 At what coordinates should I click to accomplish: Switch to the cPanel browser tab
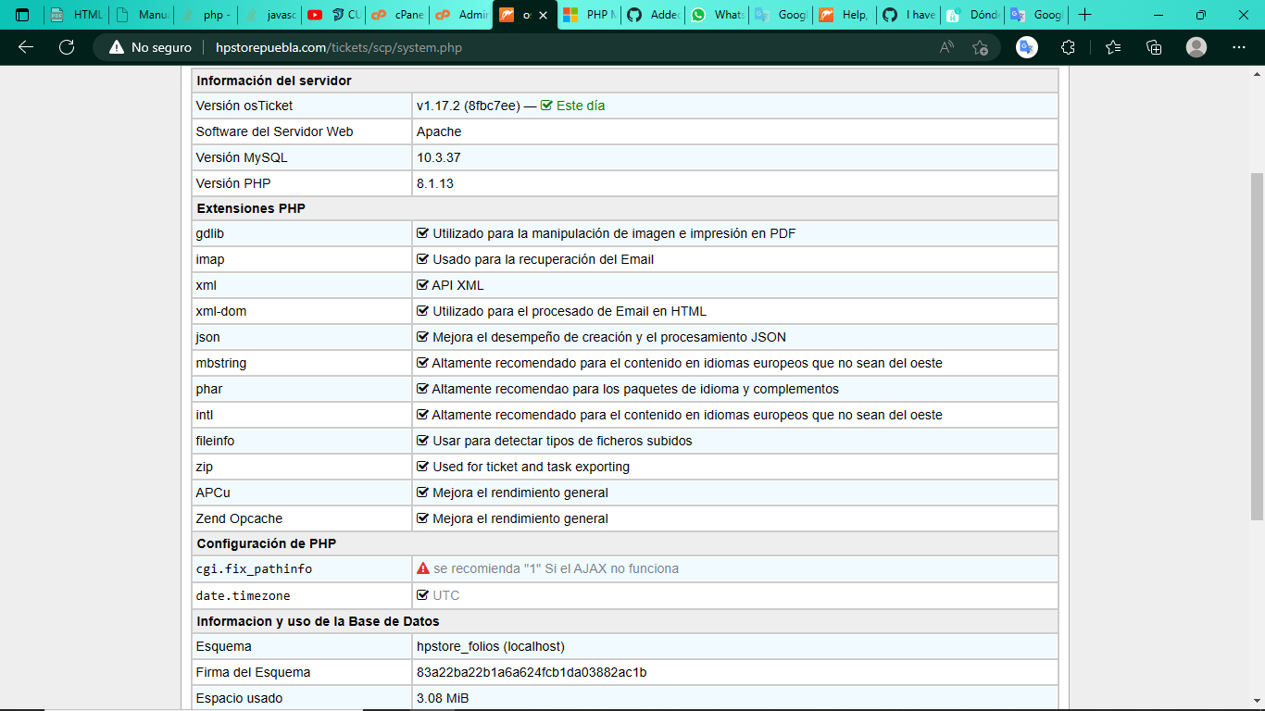pyautogui.click(x=398, y=15)
